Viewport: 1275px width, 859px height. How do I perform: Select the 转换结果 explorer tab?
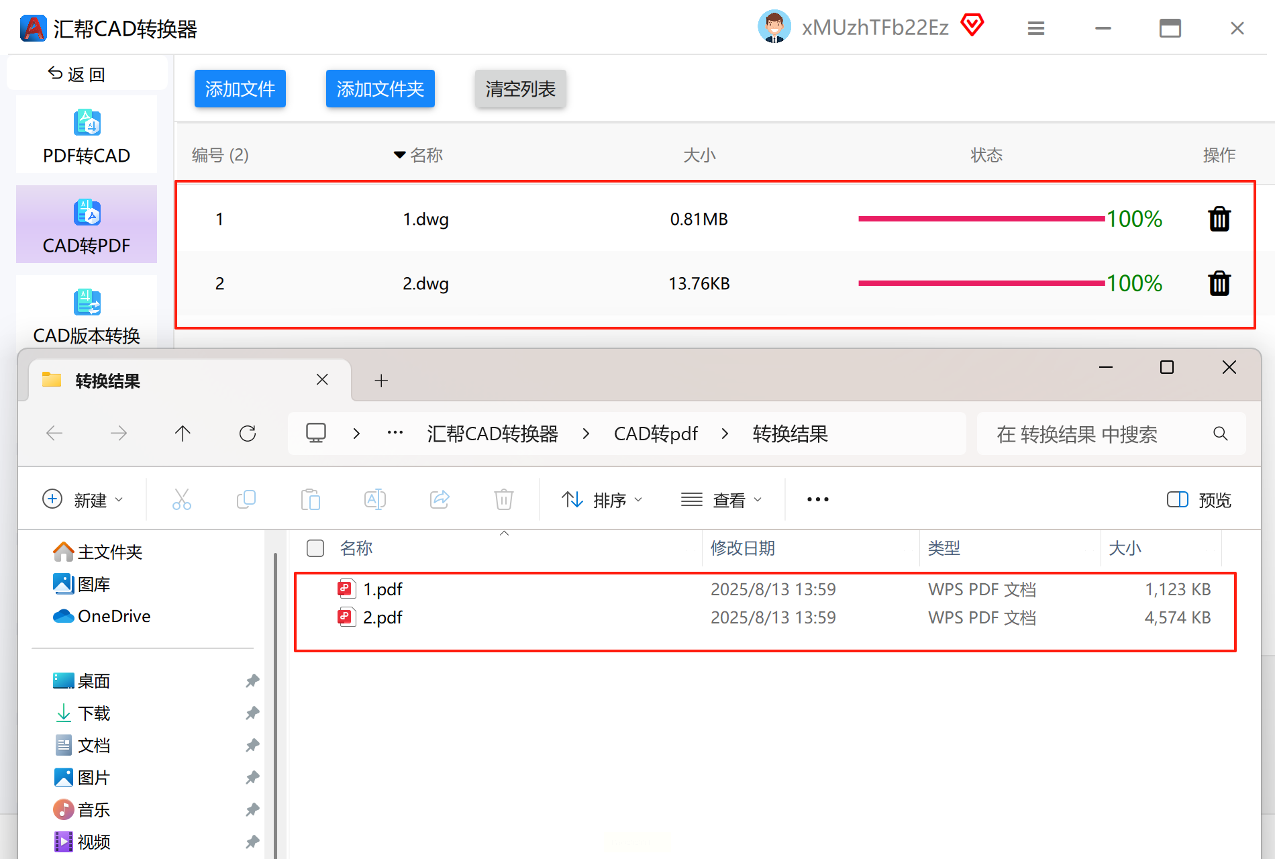point(107,381)
